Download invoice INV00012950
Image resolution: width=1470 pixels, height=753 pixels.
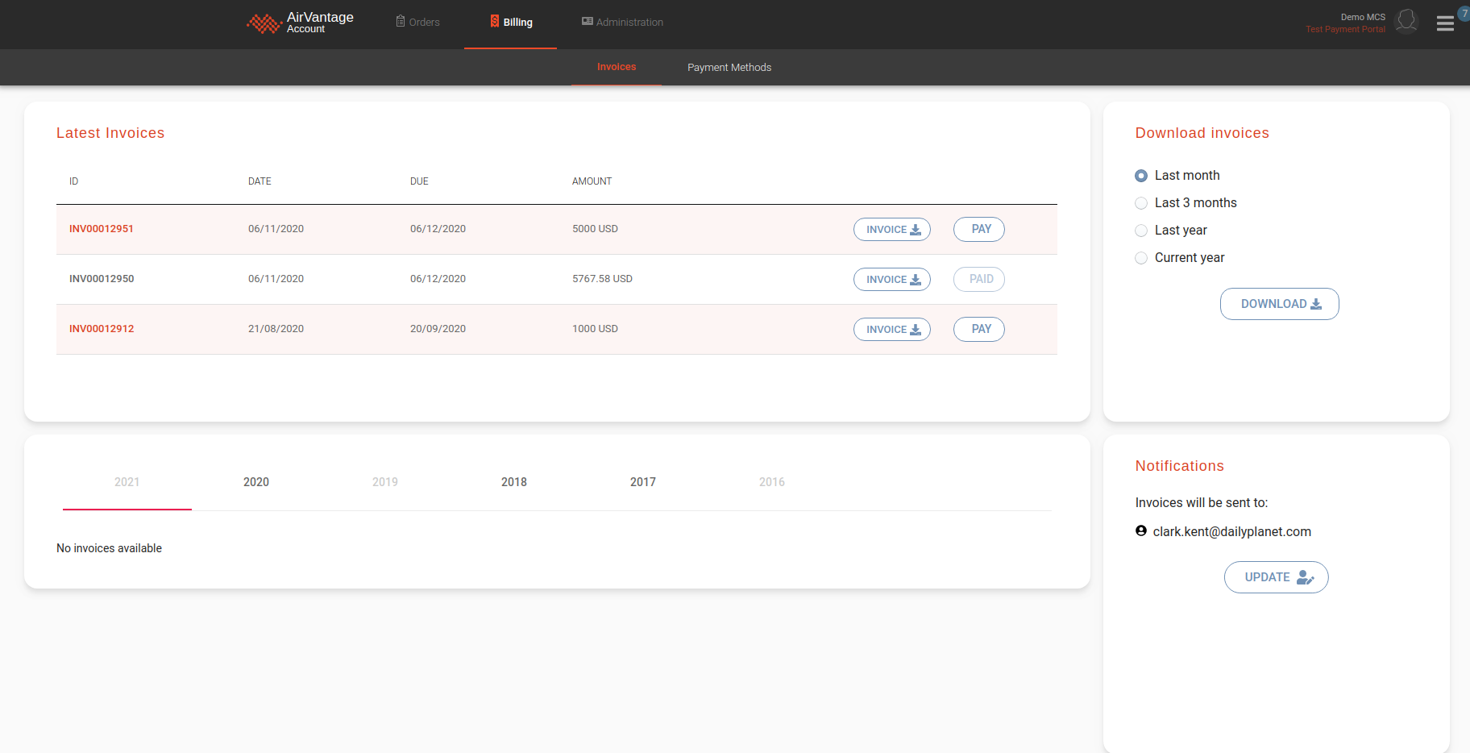pos(891,280)
